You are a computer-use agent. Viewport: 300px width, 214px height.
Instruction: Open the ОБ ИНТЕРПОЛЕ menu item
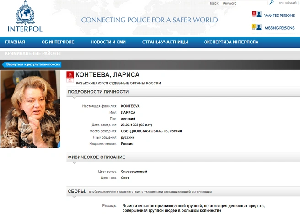tap(58, 42)
